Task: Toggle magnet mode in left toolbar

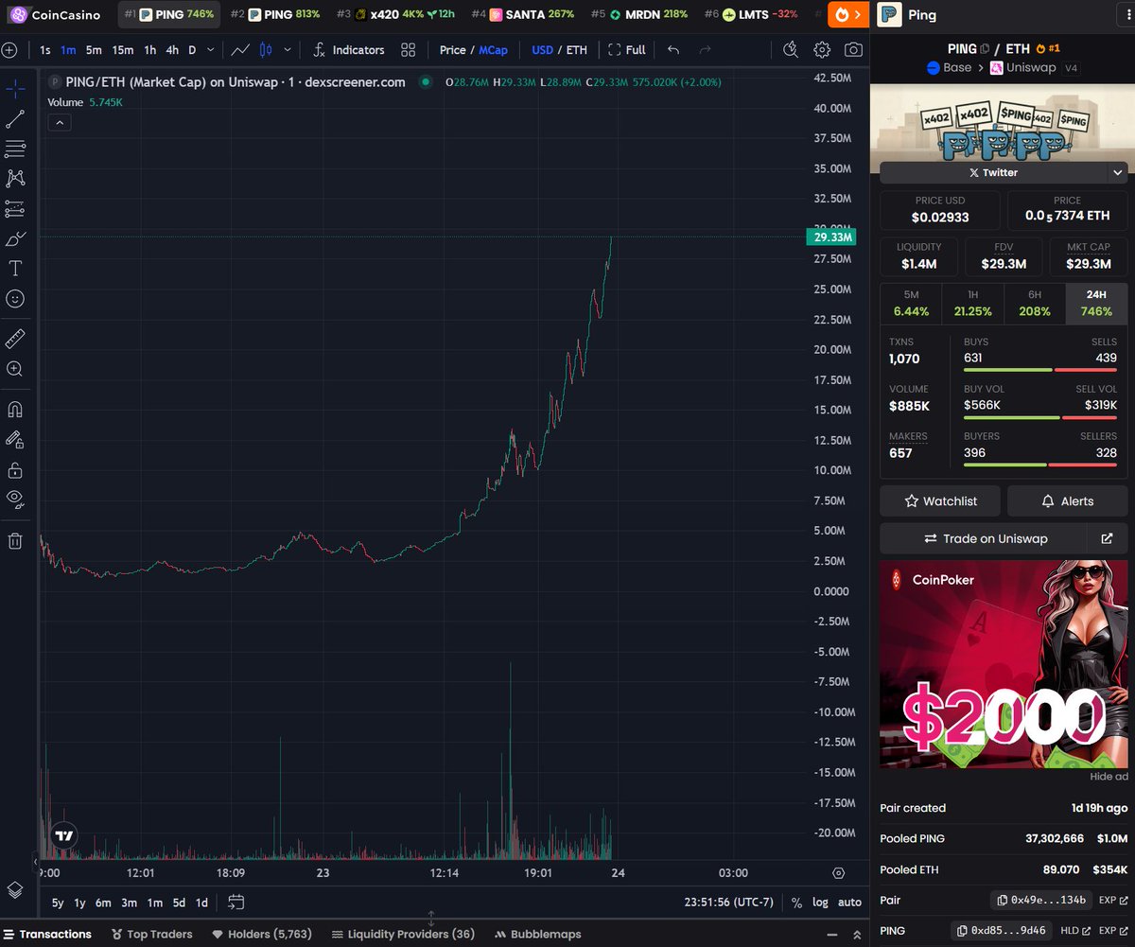Action: point(15,410)
